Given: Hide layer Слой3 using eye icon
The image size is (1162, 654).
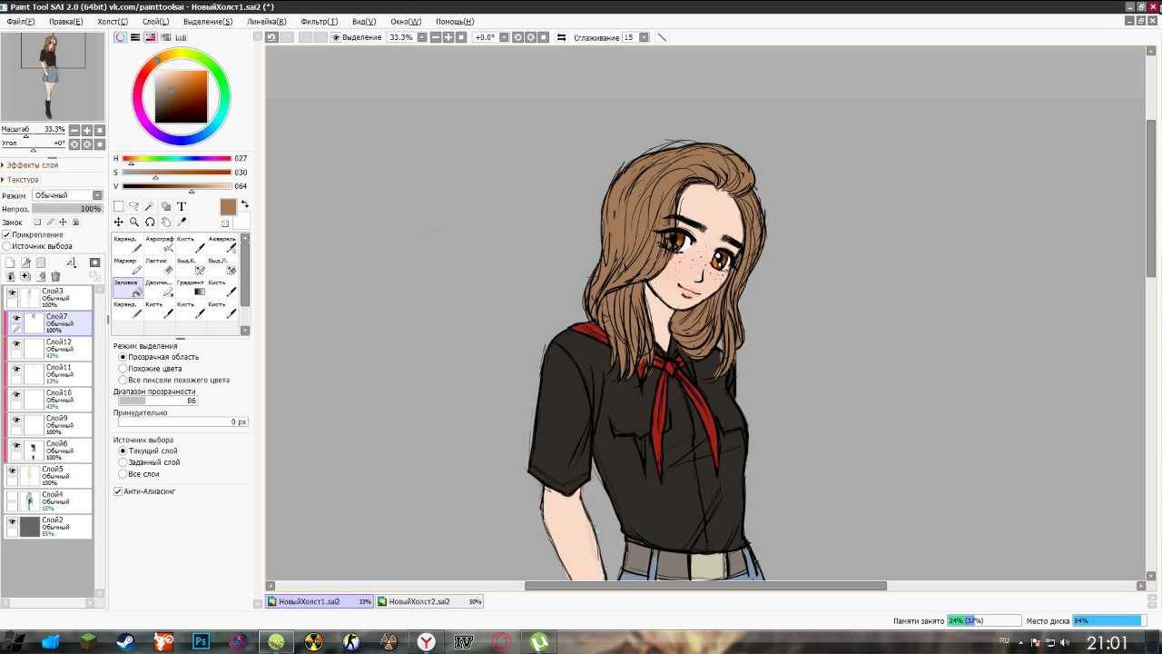Looking at the screenshot, I should [x=13, y=293].
